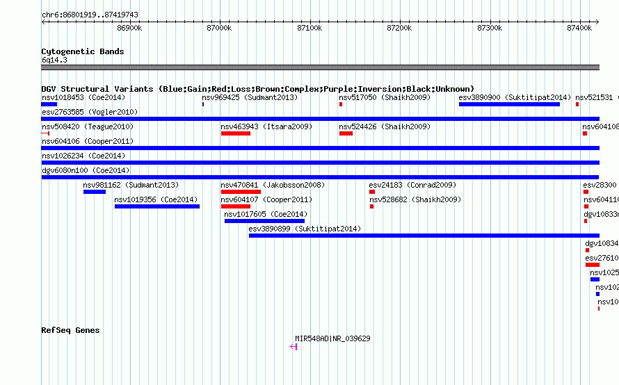Click the nsv524426 (Shaikh2009) red bar
This screenshot has height=385, width=619.
tap(346, 133)
